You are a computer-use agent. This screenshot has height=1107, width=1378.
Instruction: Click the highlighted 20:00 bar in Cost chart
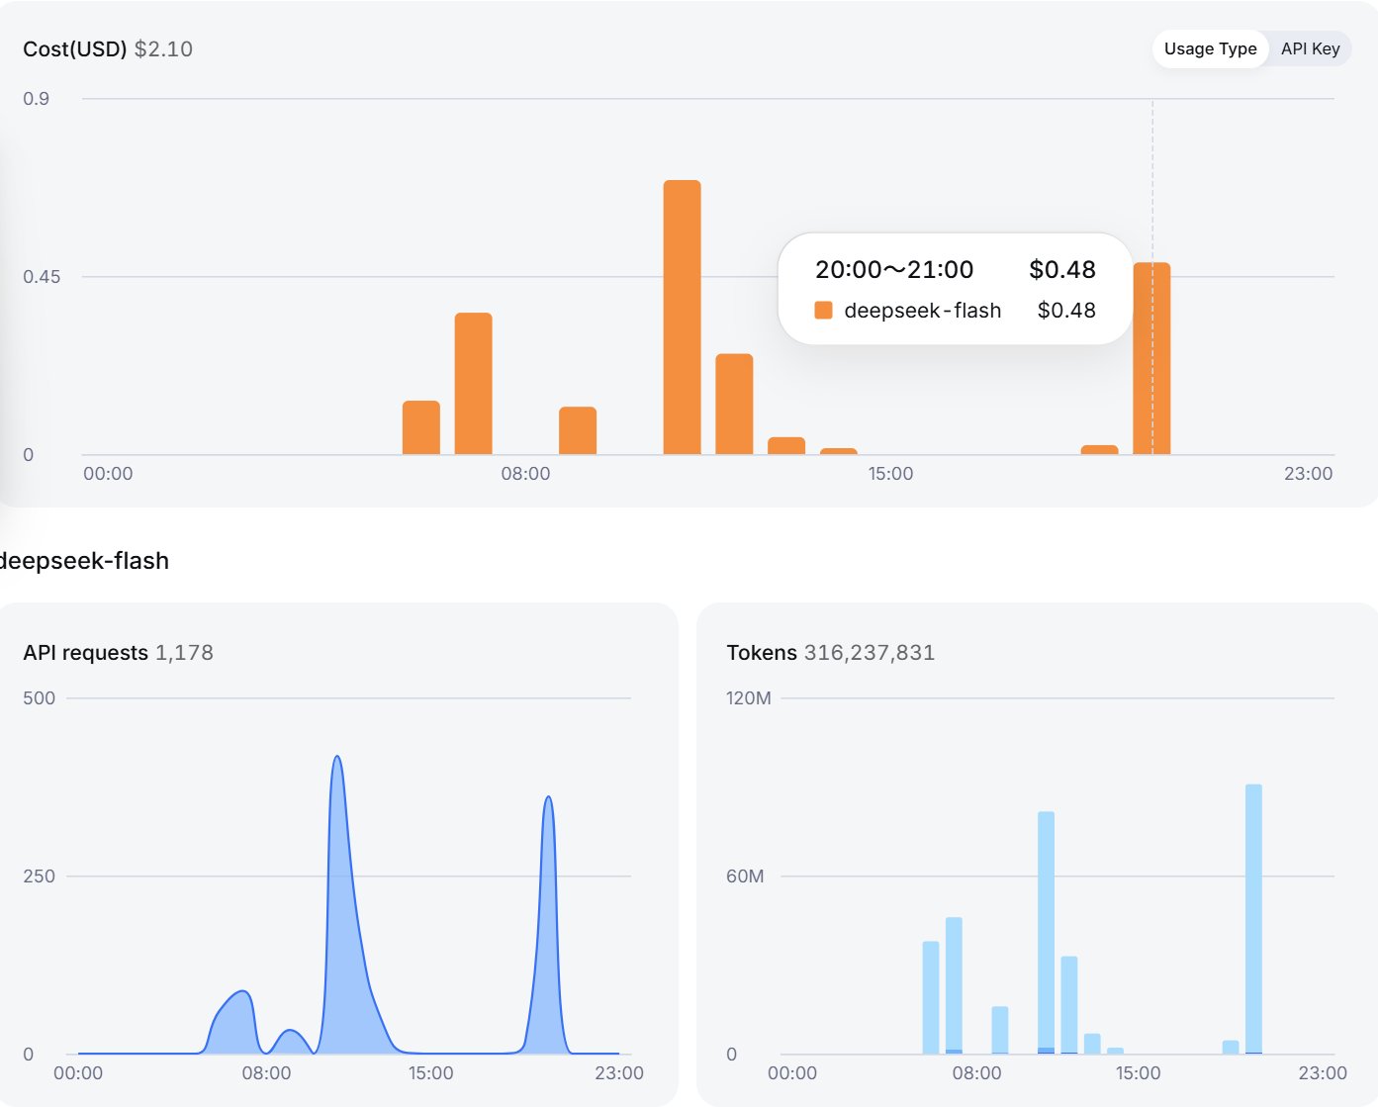click(x=1151, y=358)
